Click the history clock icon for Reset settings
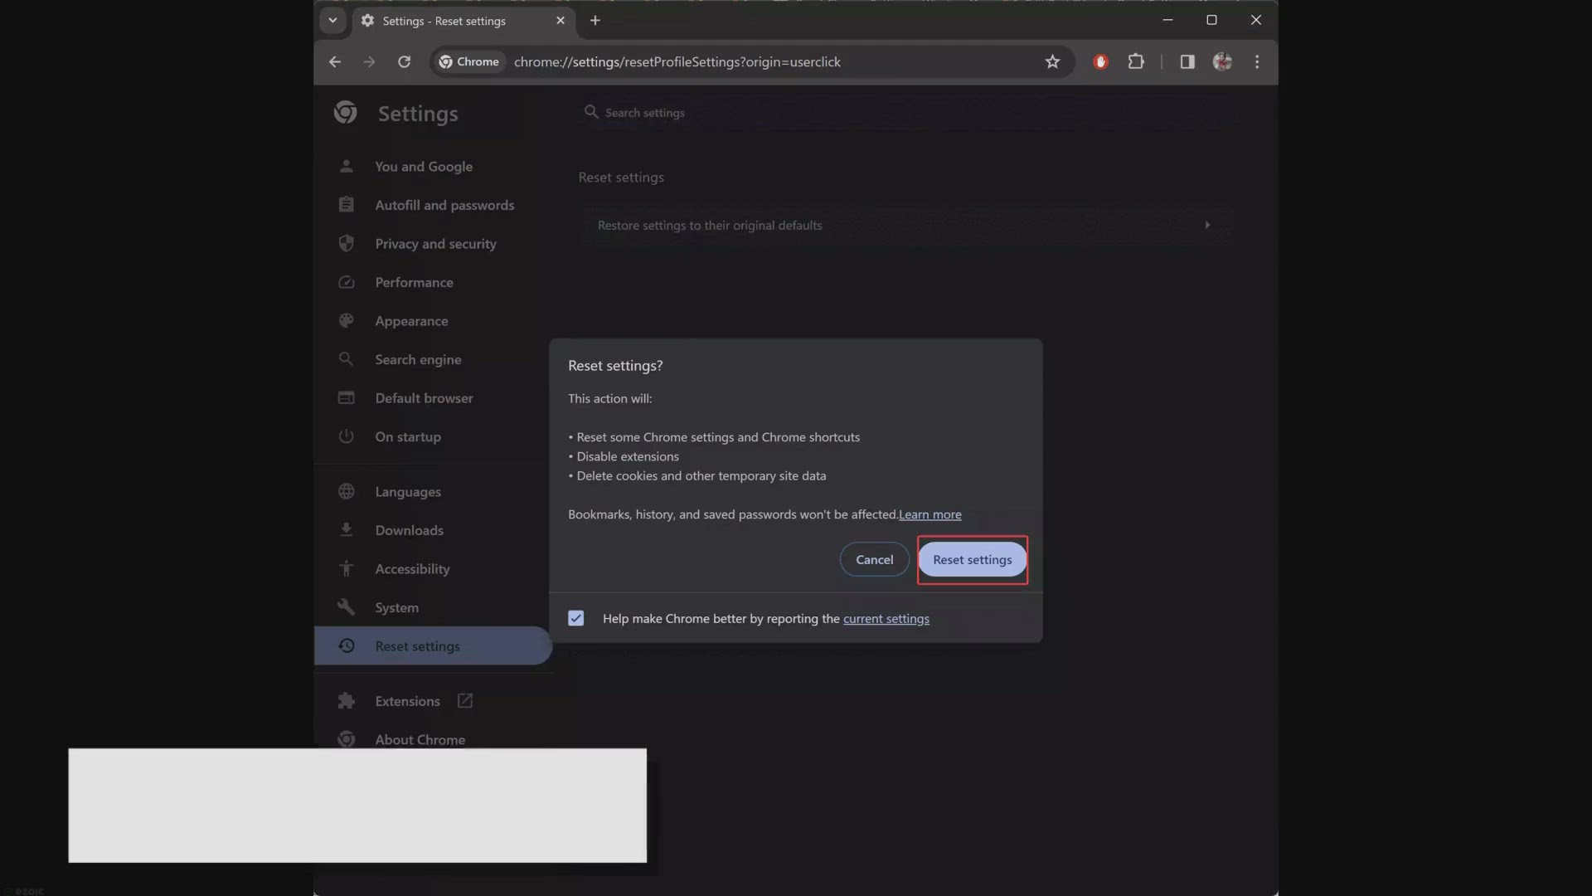The image size is (1592, 896). [x=347, y=645]
